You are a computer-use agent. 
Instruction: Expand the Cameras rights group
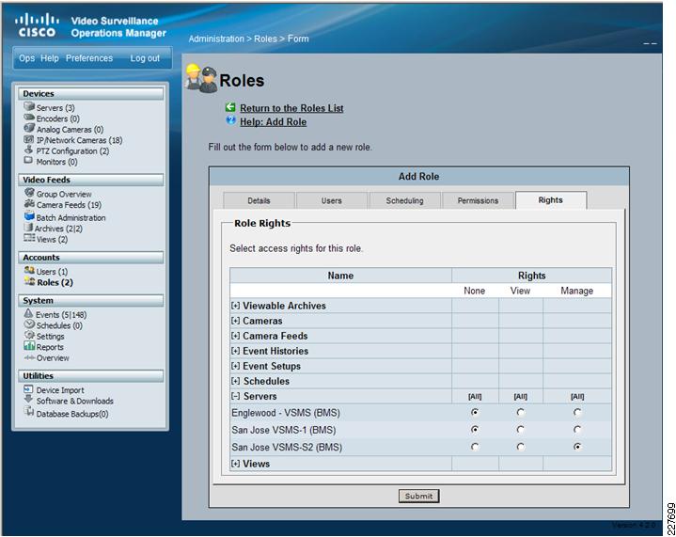point(235,321)
